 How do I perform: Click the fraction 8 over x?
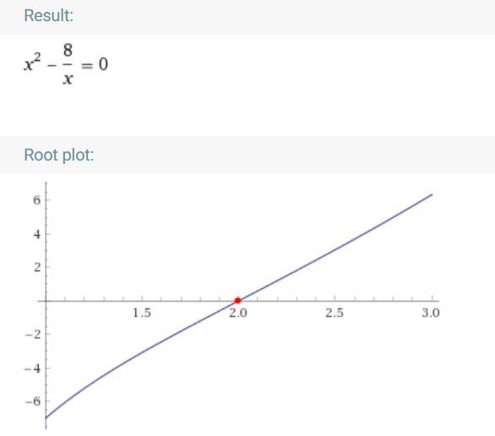pyautogui.click(x=68, y=65)
